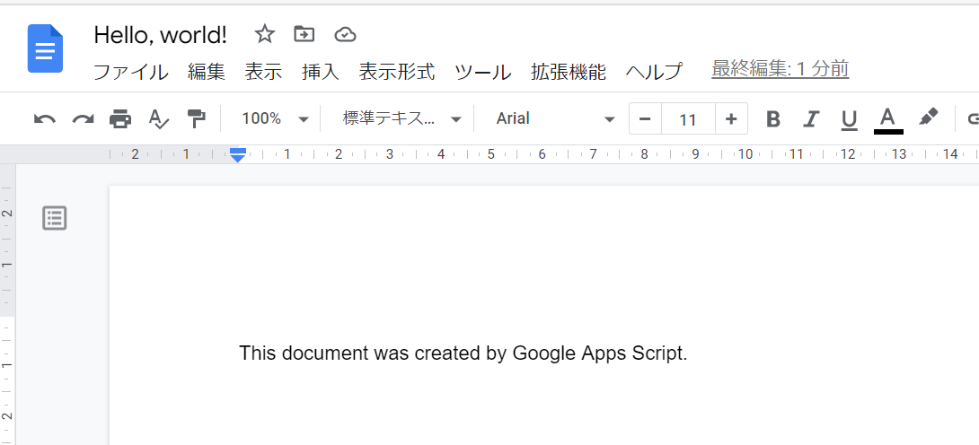Open the 標準テキスト style dropdown

click(402, 118)
